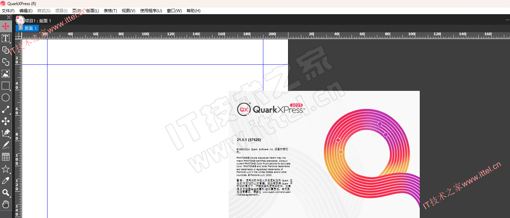The image size is (510, 218).
Task: Select the Zoom magnifier tool
Action: [x=5, y=193]
